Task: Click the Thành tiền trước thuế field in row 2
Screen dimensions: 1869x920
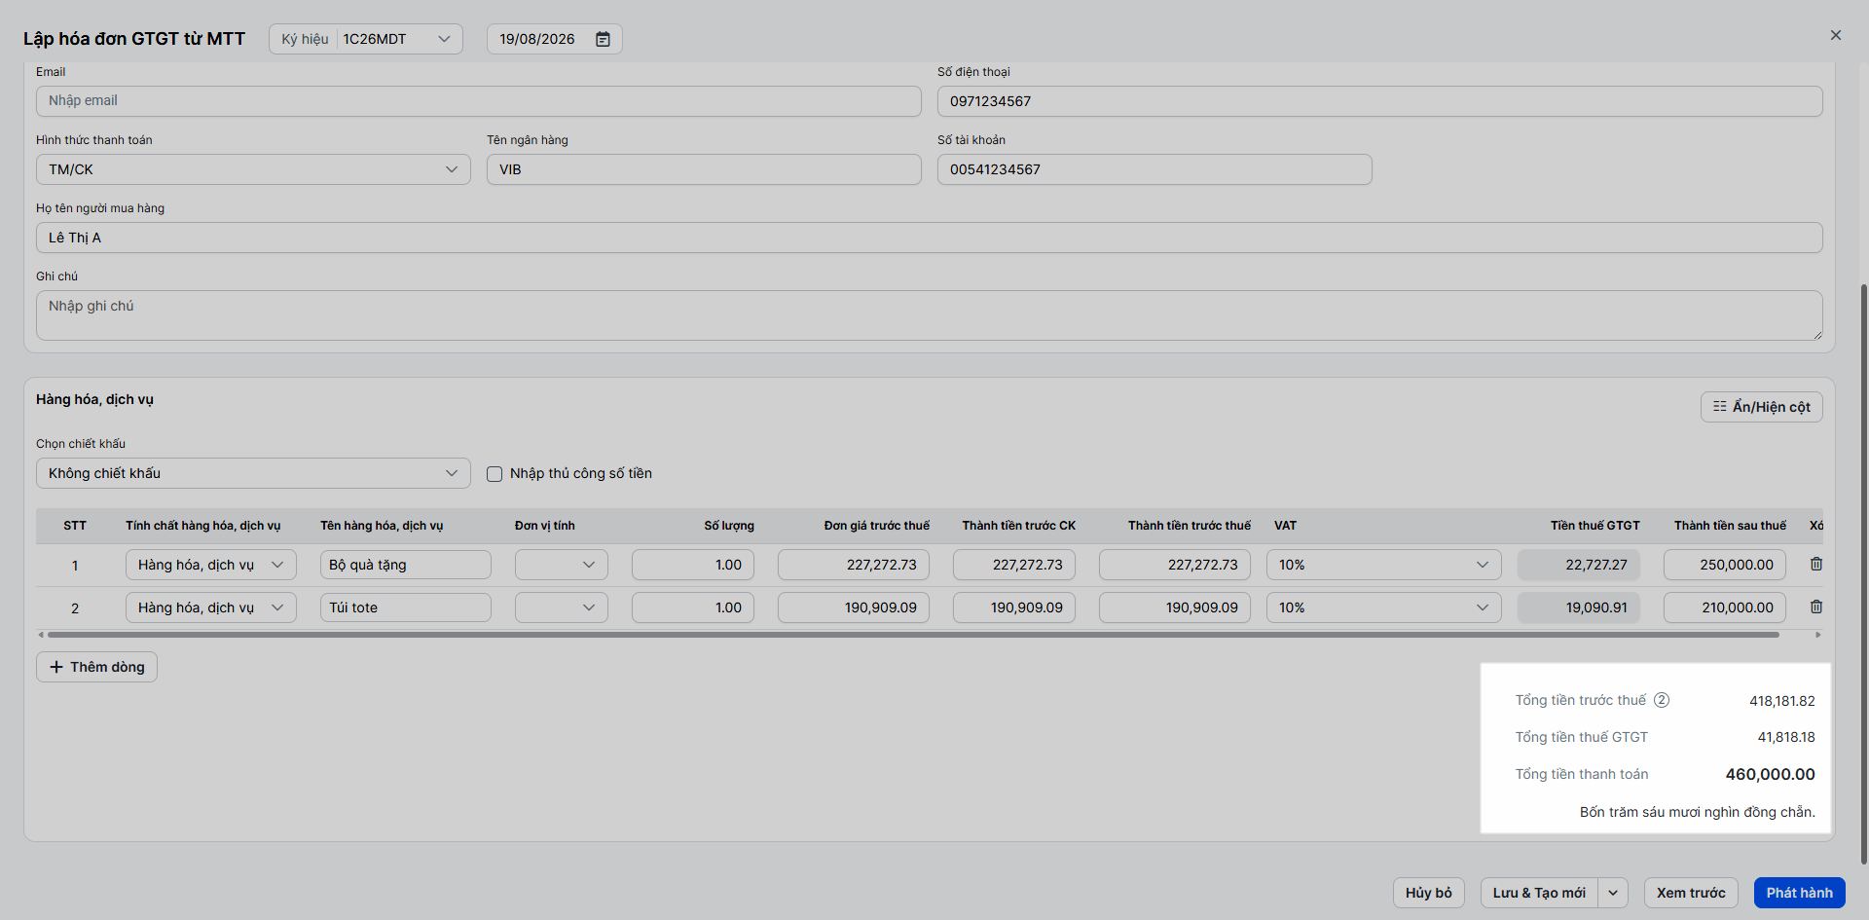Action: tap(1175, 607)
